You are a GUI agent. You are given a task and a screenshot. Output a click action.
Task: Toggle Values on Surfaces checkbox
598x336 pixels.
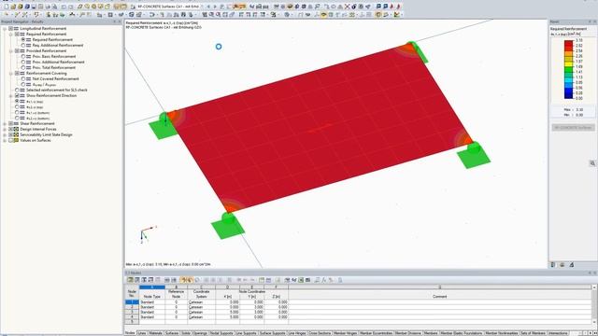pyautogui.click(x=10, y=140)
